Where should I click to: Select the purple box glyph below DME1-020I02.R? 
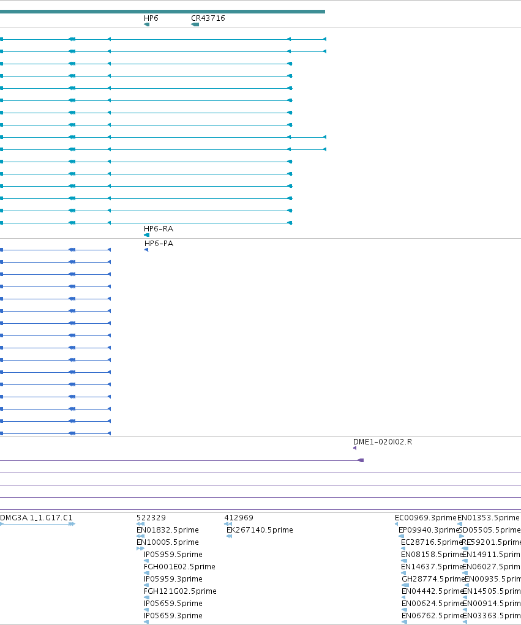point(361,460)
